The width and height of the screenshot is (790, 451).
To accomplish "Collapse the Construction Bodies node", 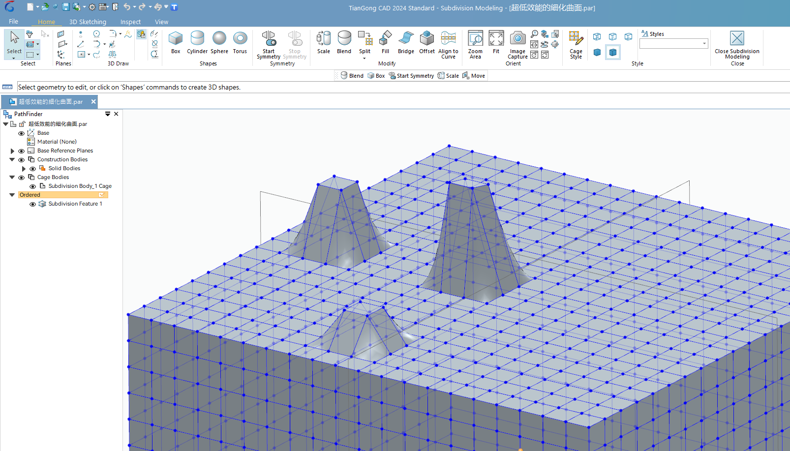I will tap(12, 160).
